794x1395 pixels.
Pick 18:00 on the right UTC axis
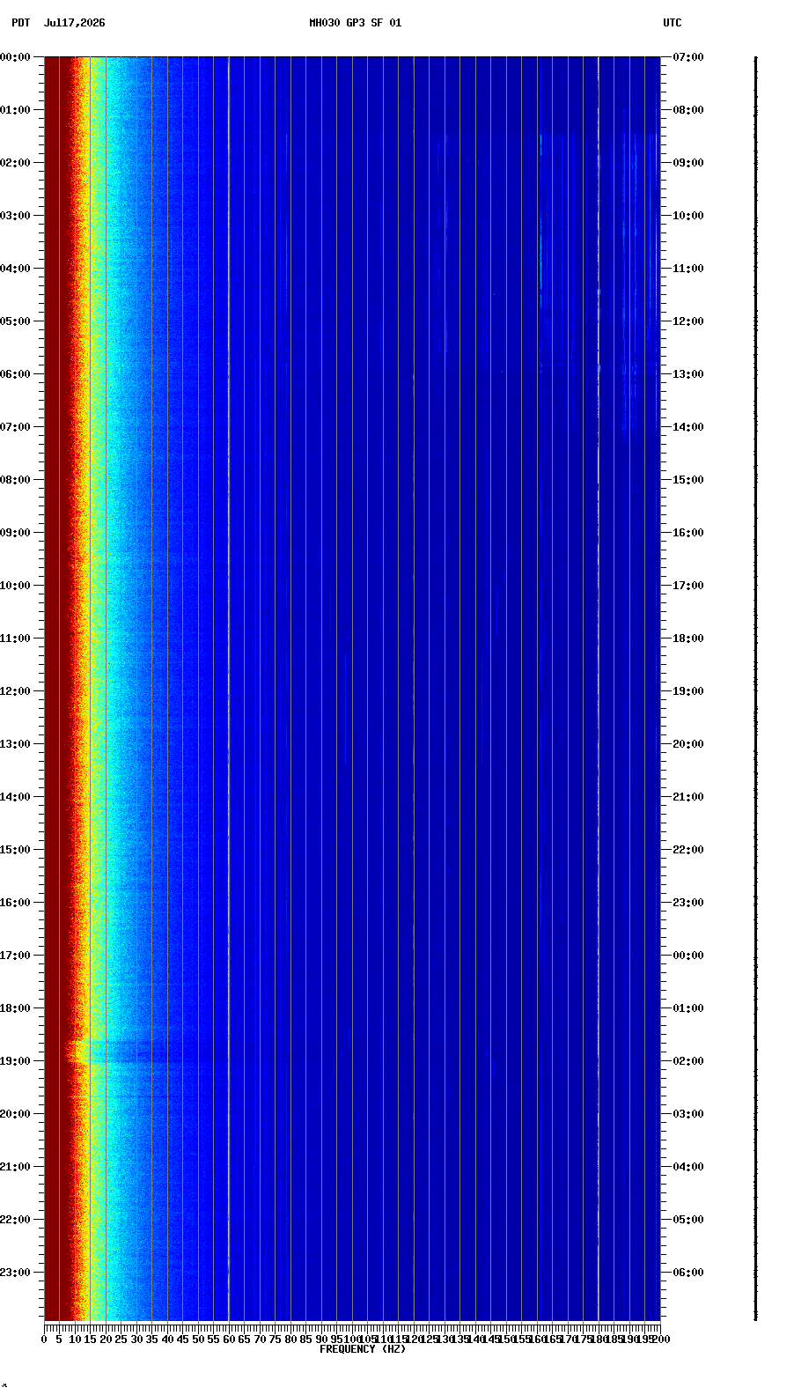coord(688,638)
